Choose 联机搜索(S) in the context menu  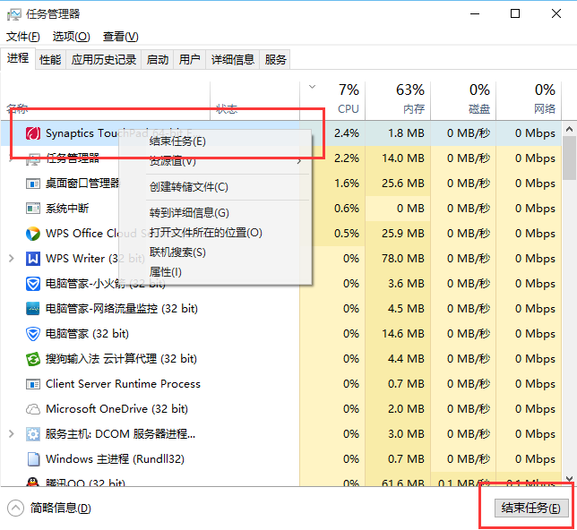[x=215, y=252]
